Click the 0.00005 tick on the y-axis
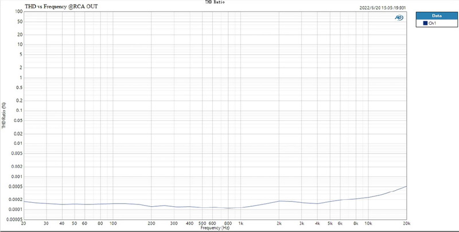 (x=13, y=218)
